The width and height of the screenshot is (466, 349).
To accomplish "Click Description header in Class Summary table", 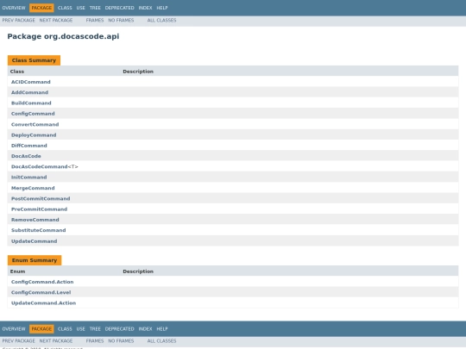I will 138,72.
